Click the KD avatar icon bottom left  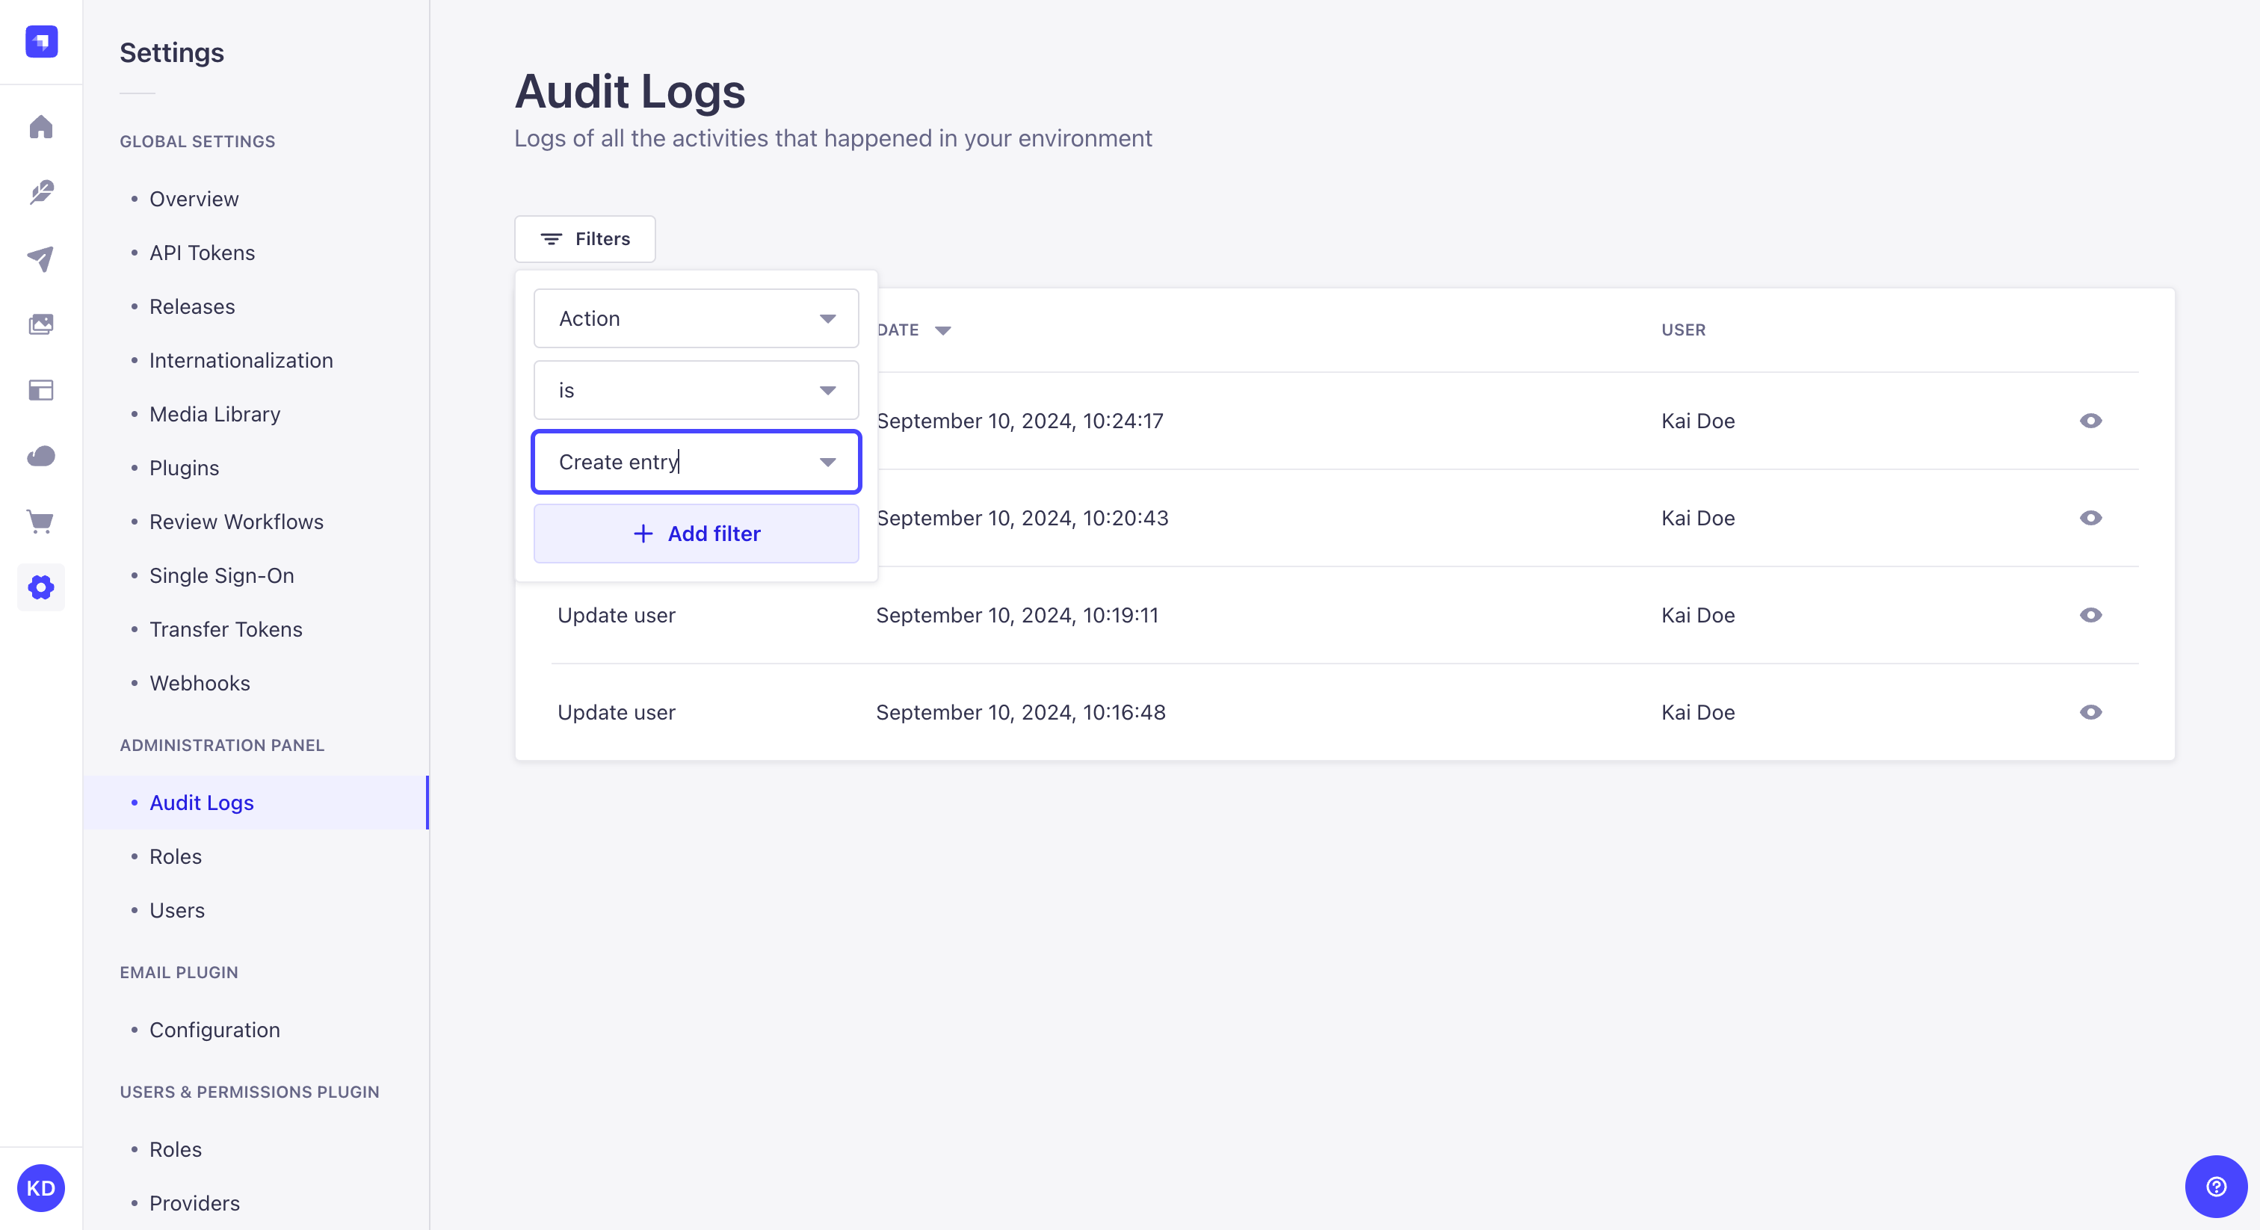point(41,1187)
